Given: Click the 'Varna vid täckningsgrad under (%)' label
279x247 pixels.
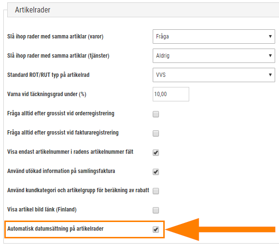Looking at the screenshot, I should [47, 94].
